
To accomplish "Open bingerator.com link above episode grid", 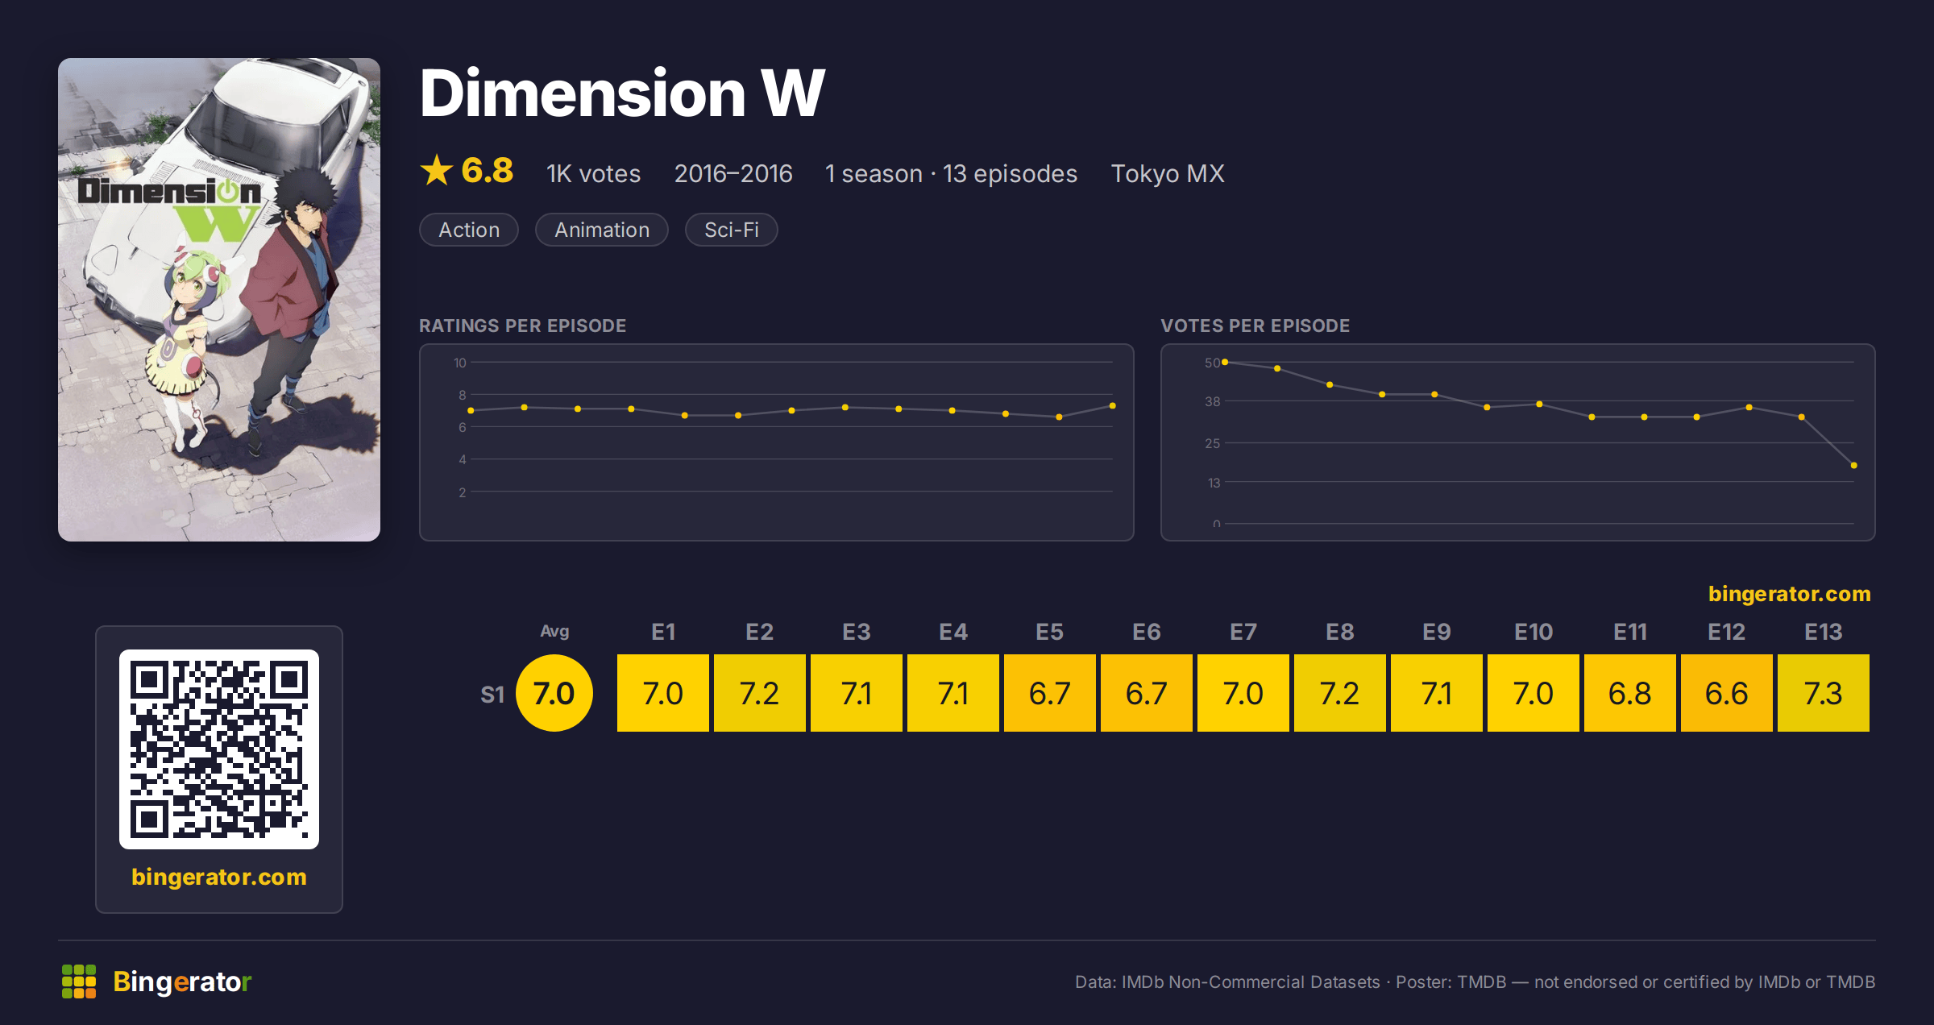I will (1789, 594).
